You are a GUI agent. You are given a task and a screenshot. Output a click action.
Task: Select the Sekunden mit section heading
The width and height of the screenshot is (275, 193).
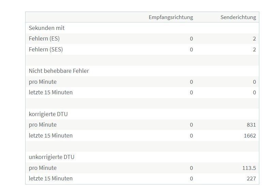(47, 28)
